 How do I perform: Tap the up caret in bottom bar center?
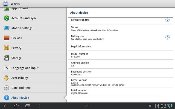87,106
